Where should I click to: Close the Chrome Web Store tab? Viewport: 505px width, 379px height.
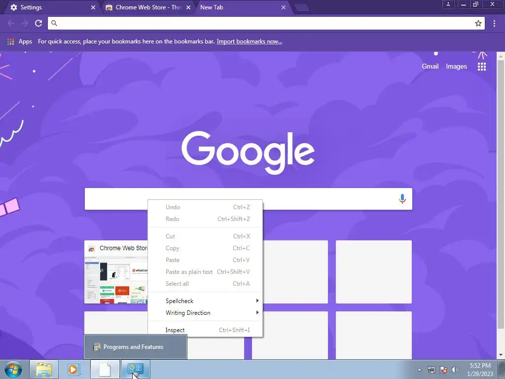coord(188,7)
